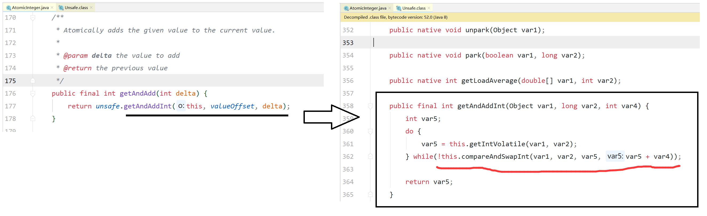Switch to Unsafe.class tab in left editor

(76, 8)
